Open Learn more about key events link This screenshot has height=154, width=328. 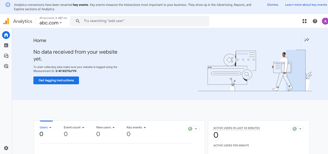[x=306, y=4]
